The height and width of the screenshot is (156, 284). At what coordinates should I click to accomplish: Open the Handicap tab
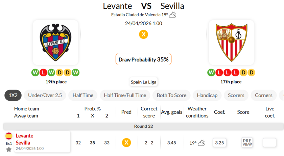[x=207, y=95]
